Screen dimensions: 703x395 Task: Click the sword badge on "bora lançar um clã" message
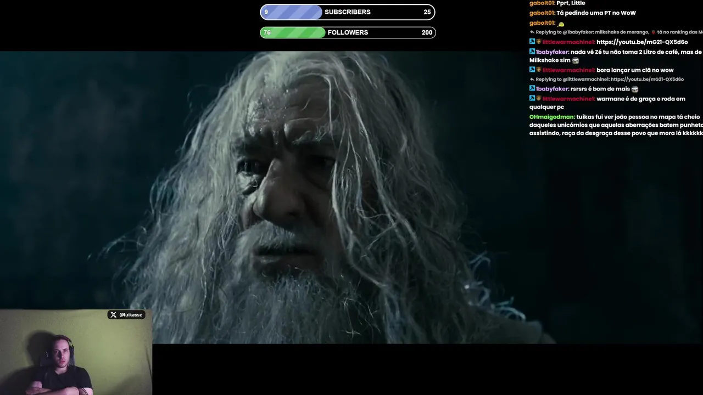532,70
